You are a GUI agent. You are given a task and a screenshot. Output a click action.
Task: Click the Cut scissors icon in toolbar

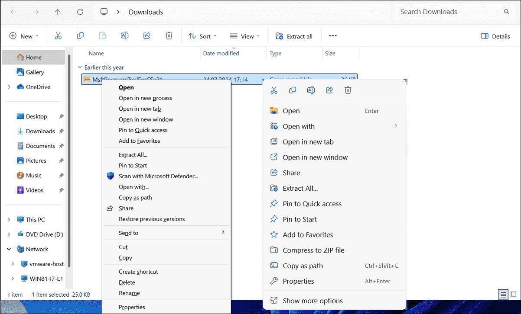pyautogui.click(x=58, y=36)
